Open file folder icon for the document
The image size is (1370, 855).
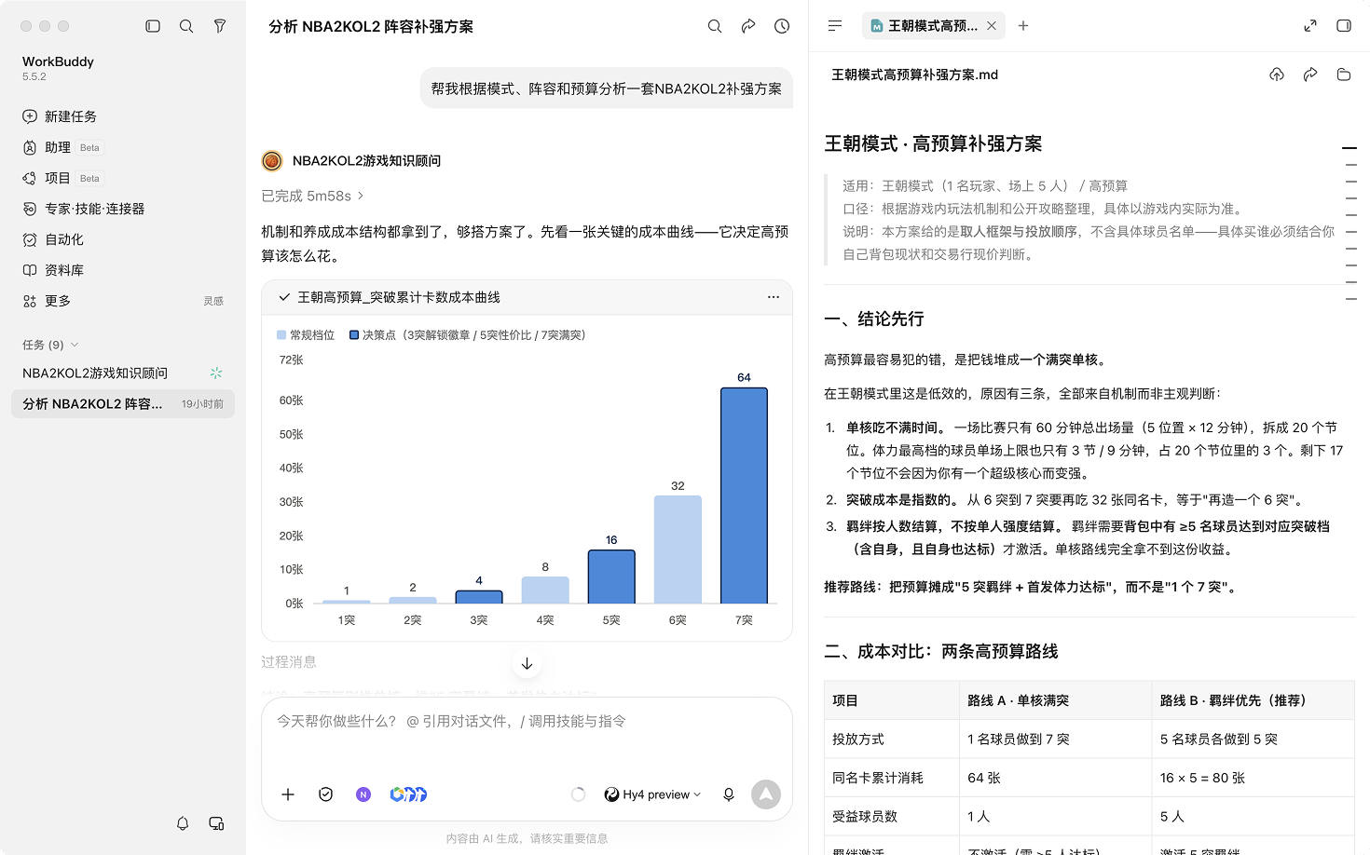[1344, 75]
